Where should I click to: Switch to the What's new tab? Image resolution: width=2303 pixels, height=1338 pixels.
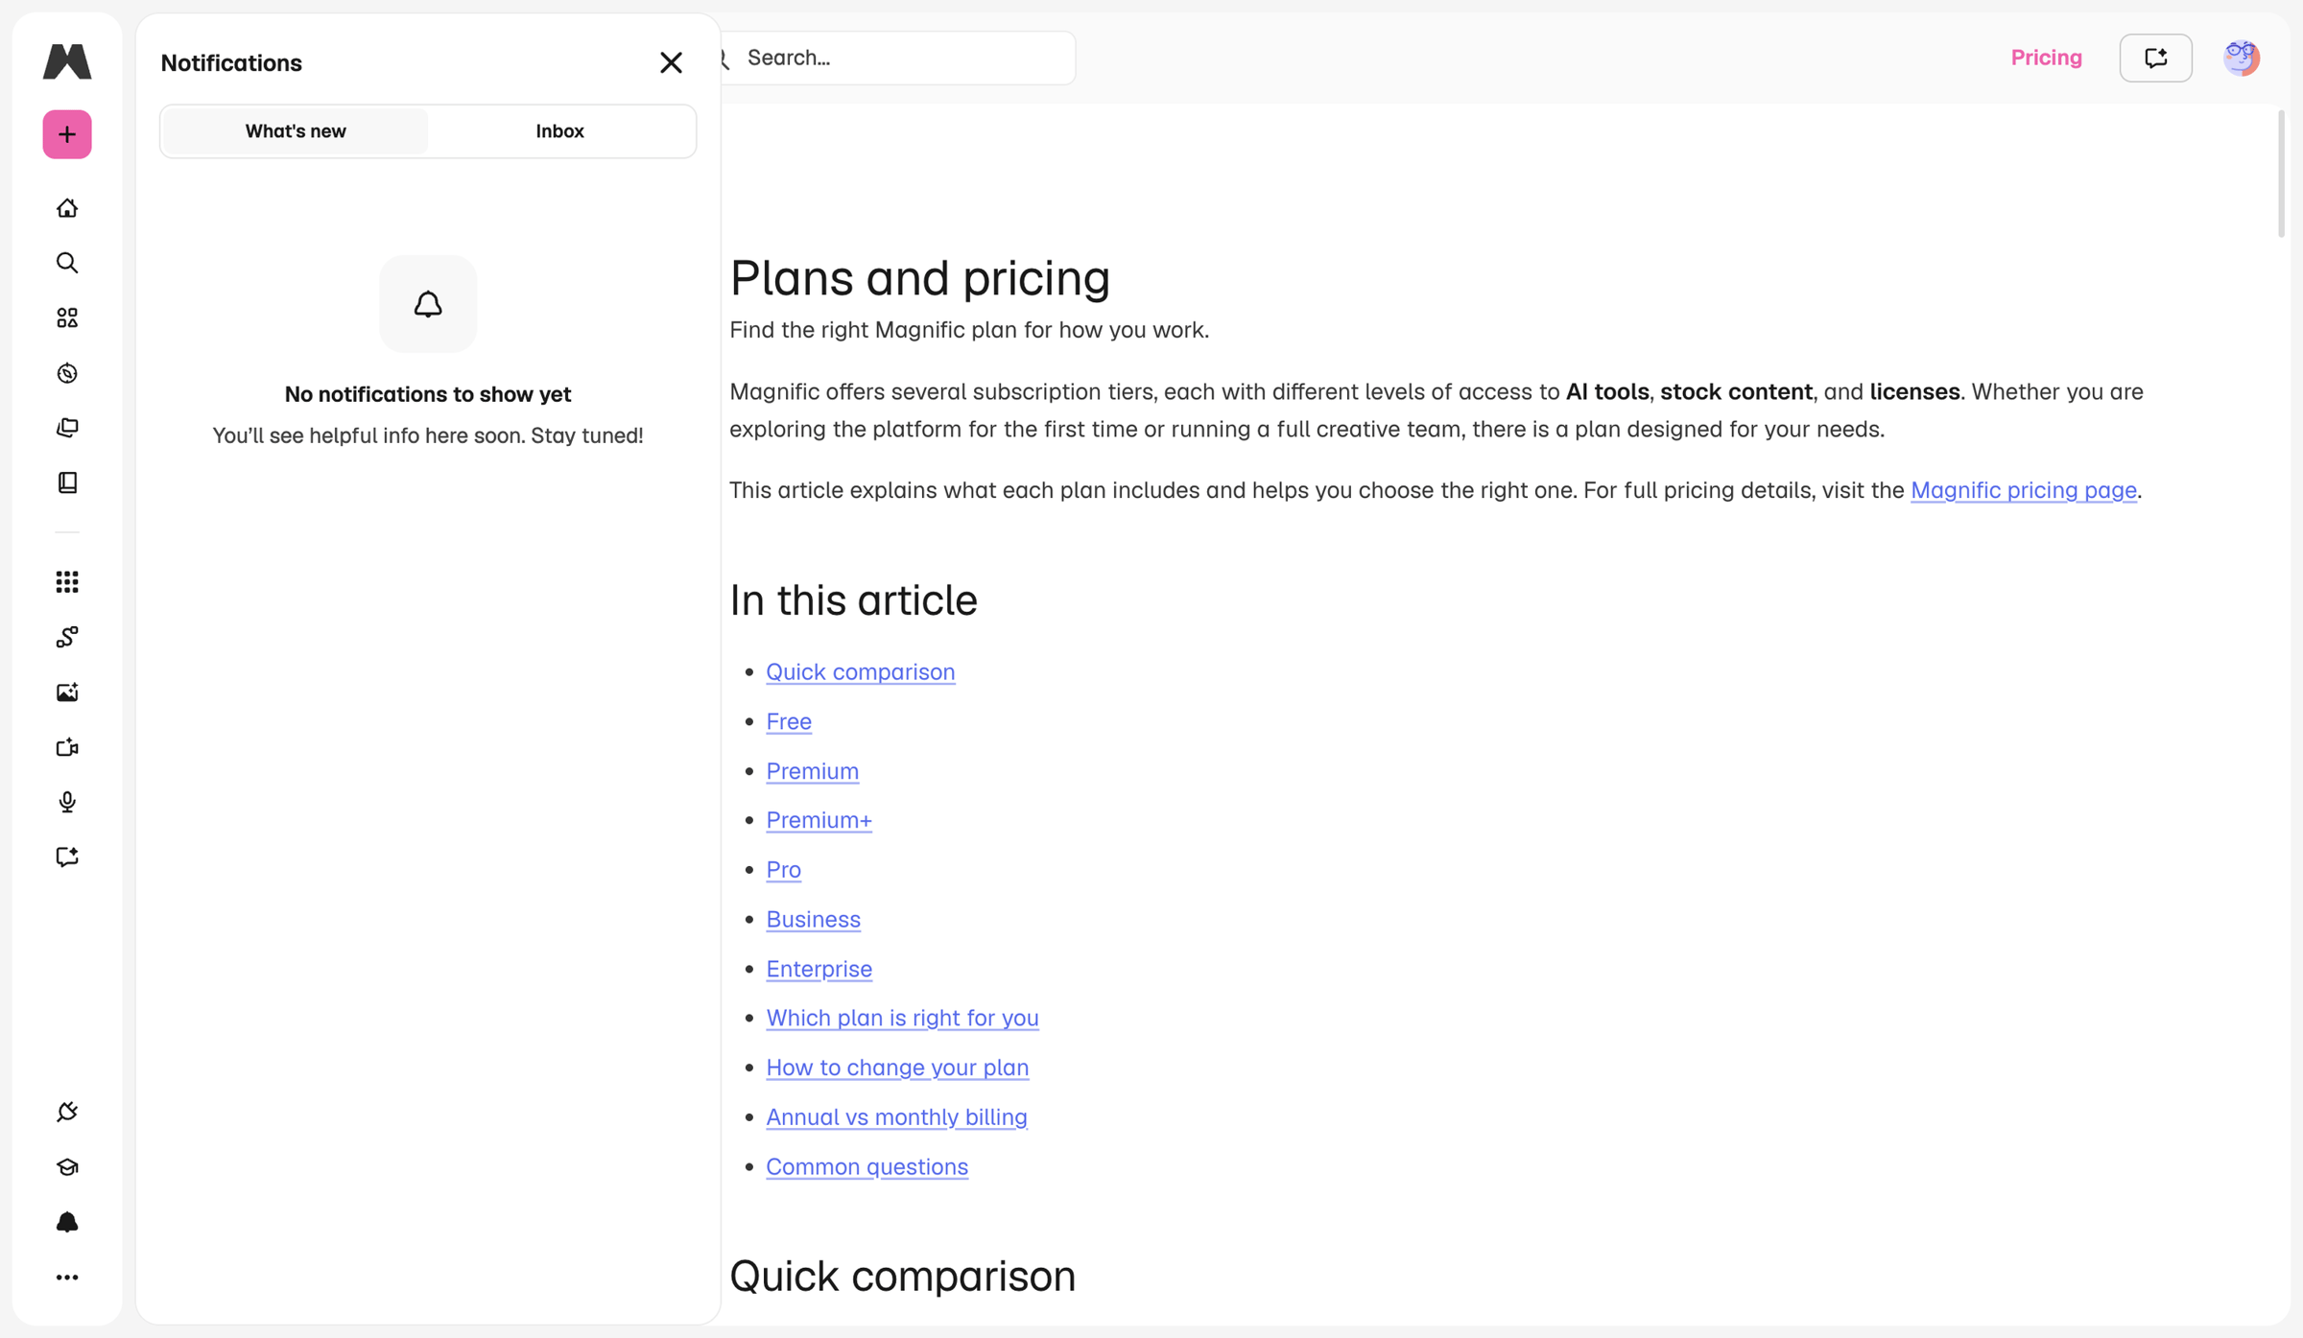click(296, 131)
